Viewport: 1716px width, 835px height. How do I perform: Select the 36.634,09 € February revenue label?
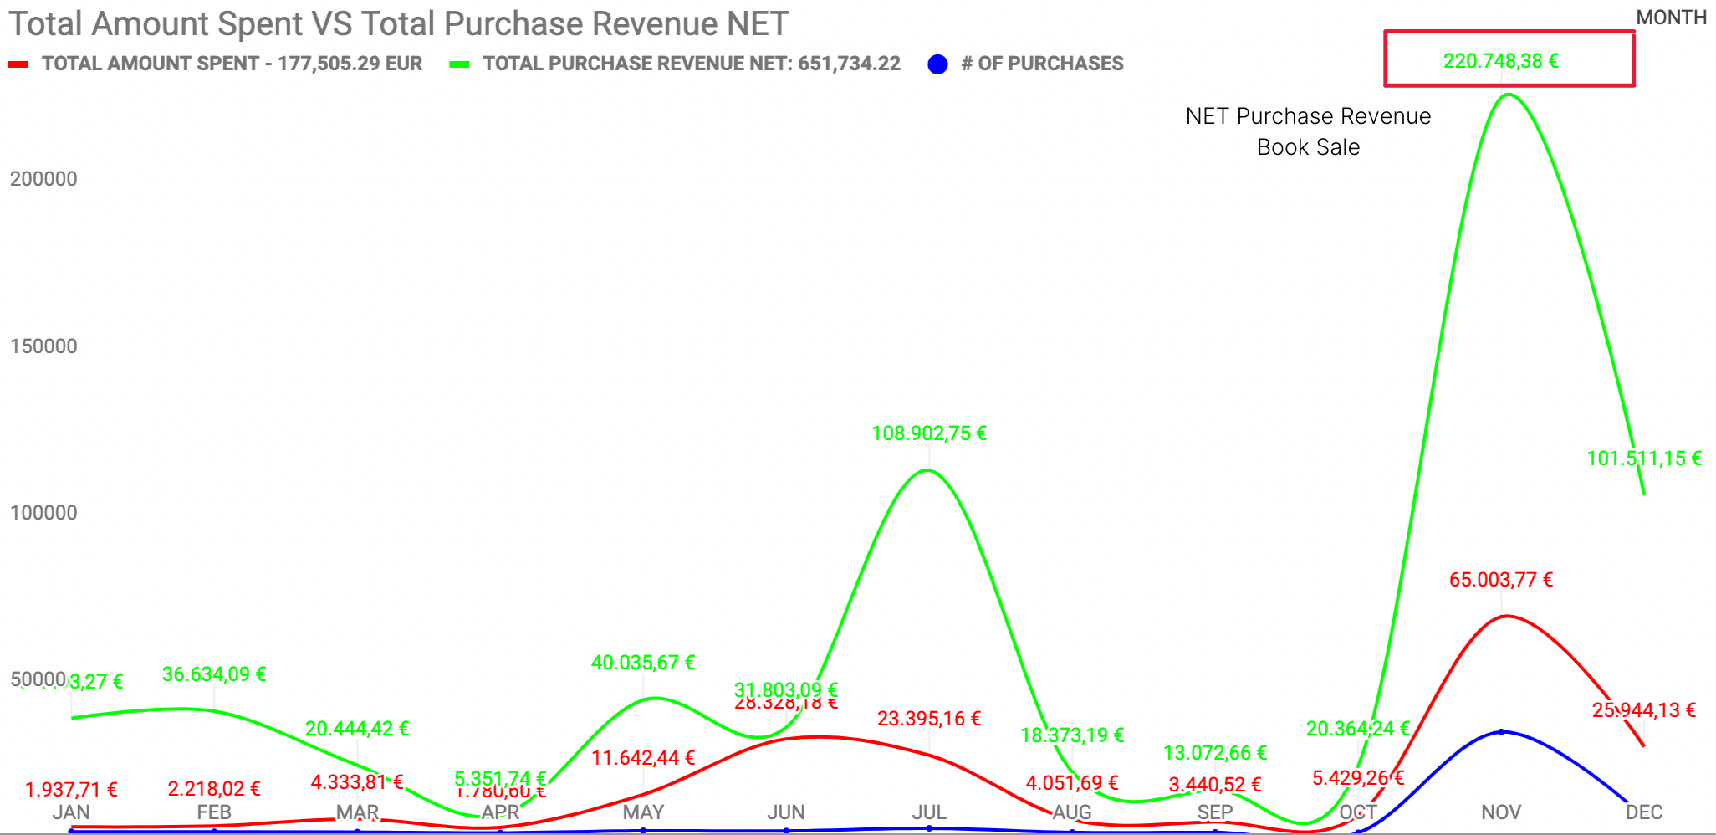(x=213, y=674)
